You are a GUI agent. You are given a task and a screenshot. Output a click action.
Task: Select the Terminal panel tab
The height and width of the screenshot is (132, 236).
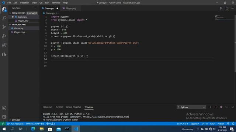click(89, 107)
